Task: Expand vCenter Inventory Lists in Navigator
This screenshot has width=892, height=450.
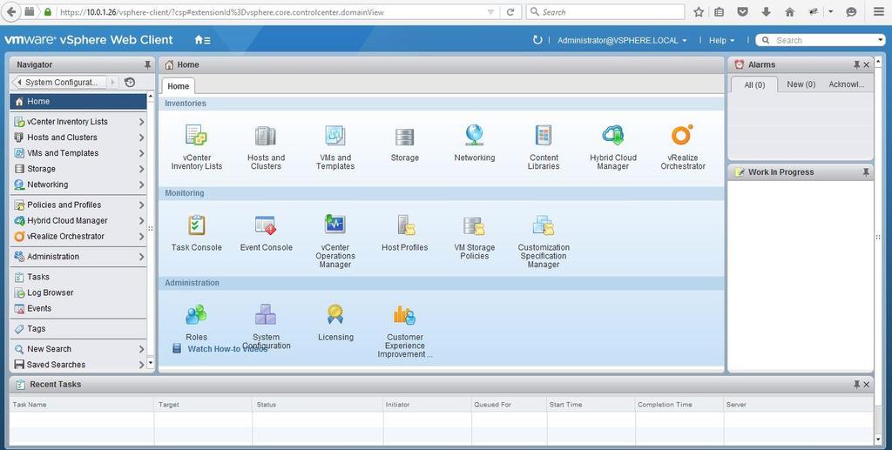Action: coord(142,122)
